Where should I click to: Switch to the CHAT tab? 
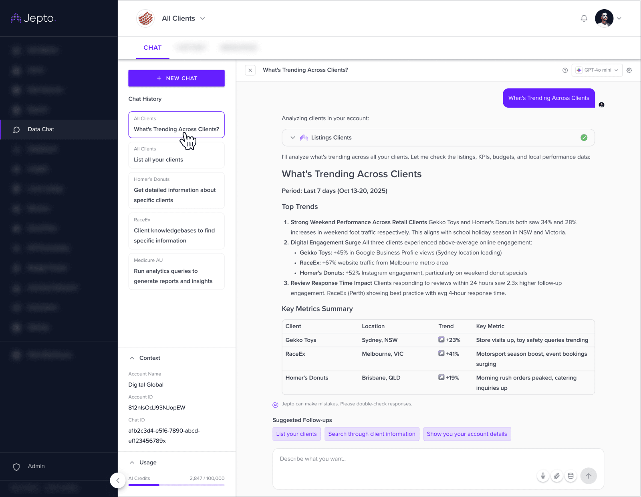[153, 48]
